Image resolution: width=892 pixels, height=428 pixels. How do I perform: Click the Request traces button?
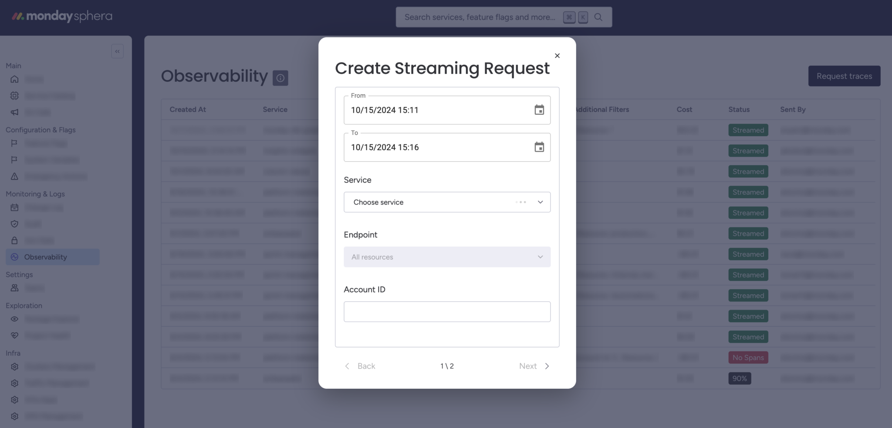coord(844,76)
